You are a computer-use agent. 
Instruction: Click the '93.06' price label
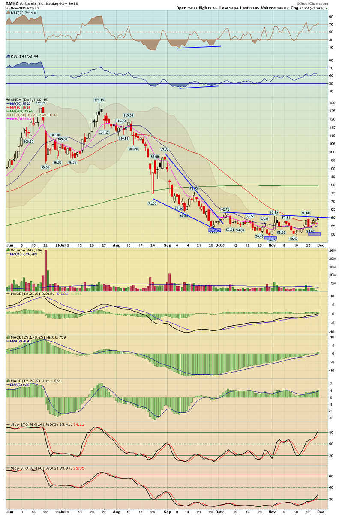pyautogui.click(x=46, y=167)
